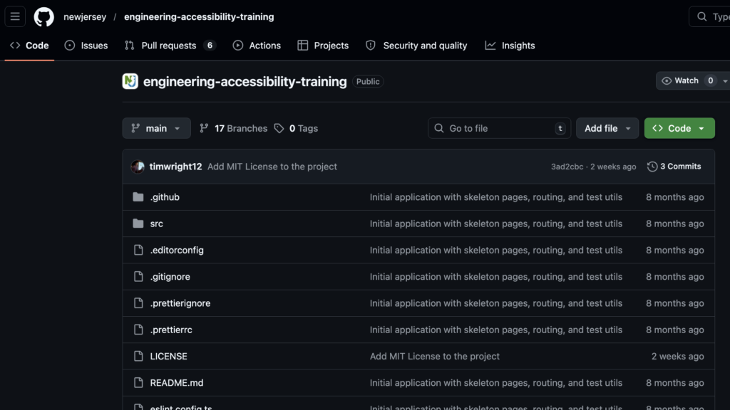The width and height of the screenshot is (730, 410).
Task: Go to the Actions tab
Action: click(x=257, y=46)
